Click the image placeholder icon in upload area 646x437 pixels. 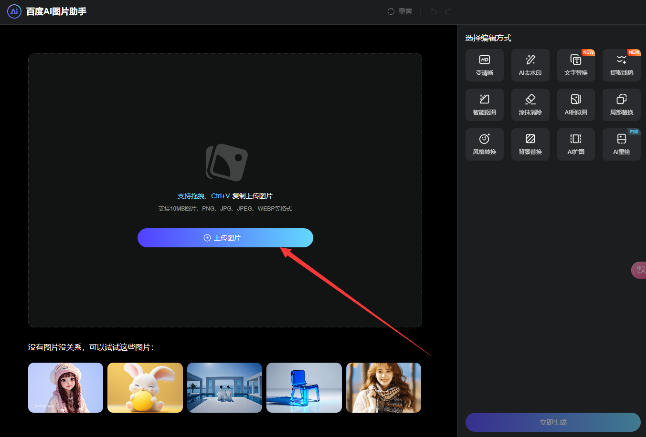pos(226,163)
